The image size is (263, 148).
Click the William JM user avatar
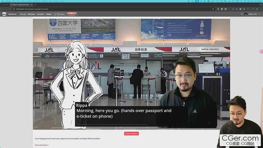[x=246, y=14]
